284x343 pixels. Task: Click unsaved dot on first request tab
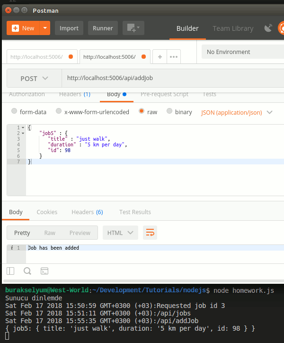pos(71,57)
